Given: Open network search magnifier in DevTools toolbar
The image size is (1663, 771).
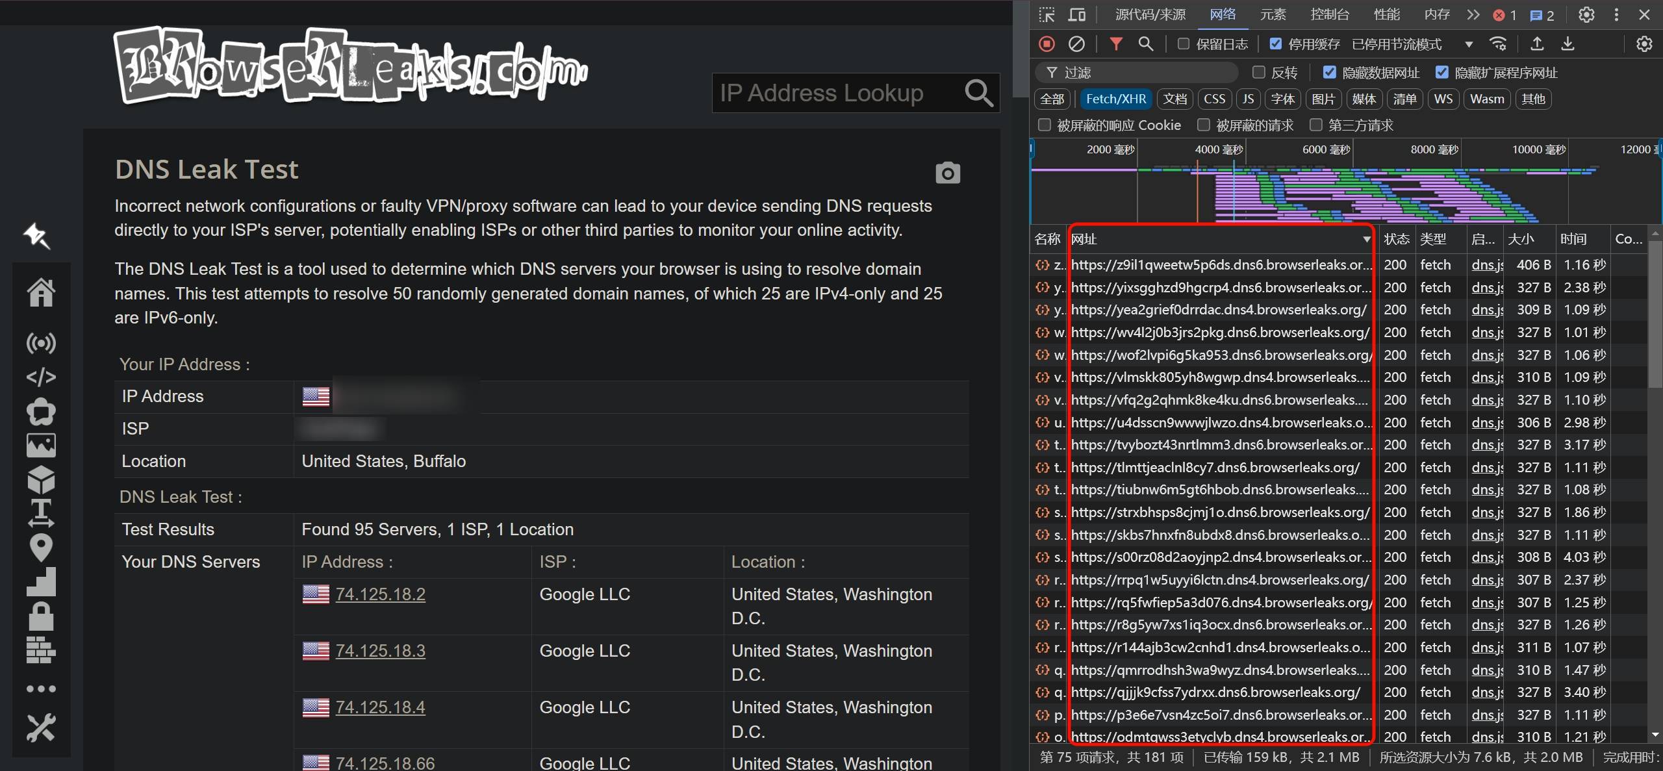Looking at the screenshot, I should point(1146,44).
